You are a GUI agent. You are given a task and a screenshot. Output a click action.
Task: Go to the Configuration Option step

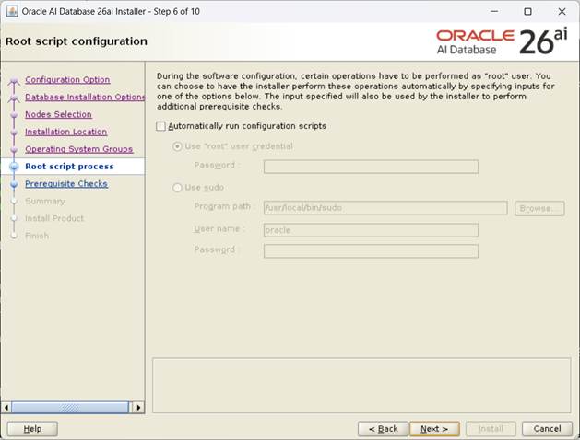click(67, 80)
